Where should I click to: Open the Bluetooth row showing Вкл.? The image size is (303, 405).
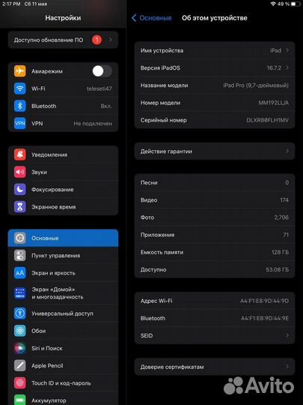pos(63,106)
